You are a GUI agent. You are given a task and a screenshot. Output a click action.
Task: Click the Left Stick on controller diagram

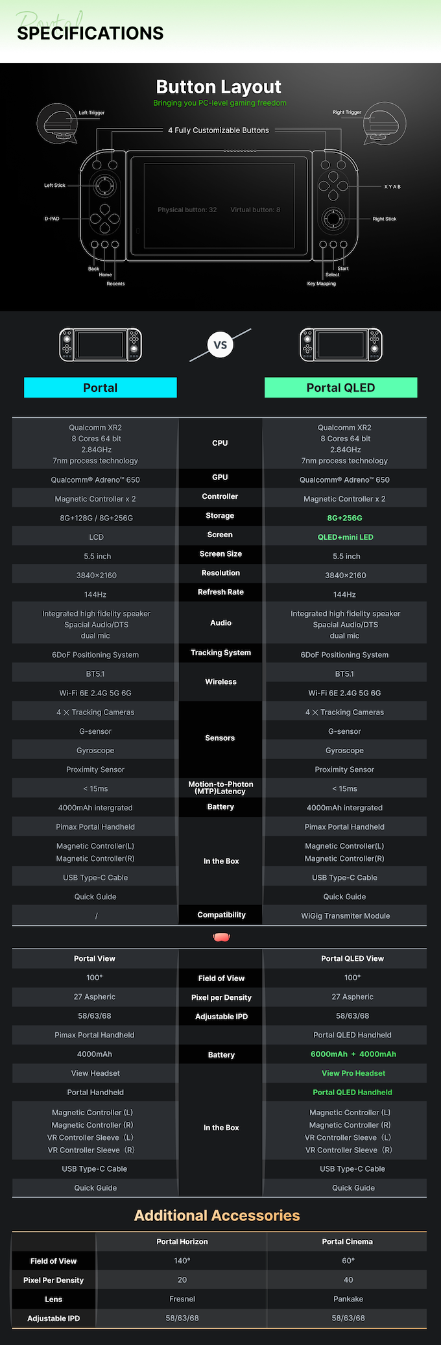click(x=104, y=186)
